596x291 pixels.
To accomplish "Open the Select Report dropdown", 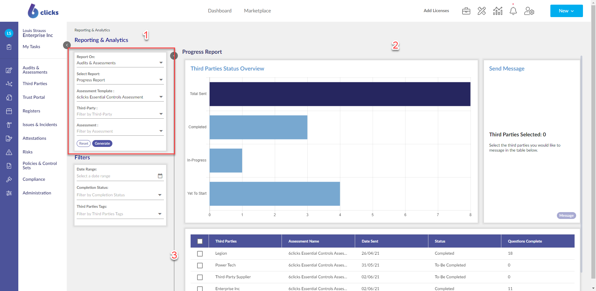I will point(120,80).
